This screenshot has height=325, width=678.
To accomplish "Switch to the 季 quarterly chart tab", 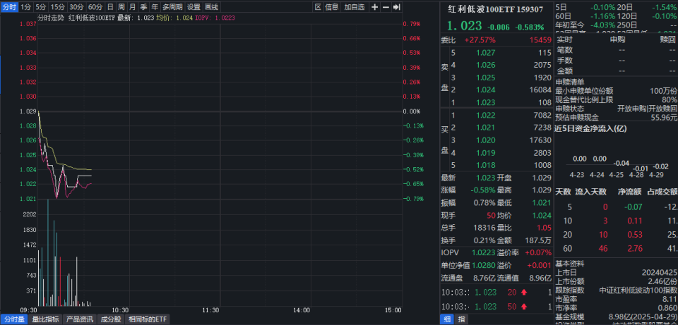I will pyautogui.click(x=143, y=7).
